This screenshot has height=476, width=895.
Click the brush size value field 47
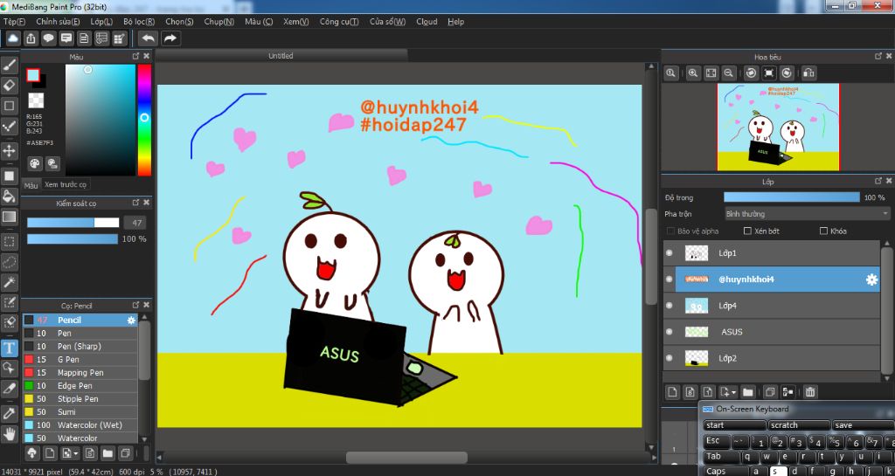click(x=135, y=223)
